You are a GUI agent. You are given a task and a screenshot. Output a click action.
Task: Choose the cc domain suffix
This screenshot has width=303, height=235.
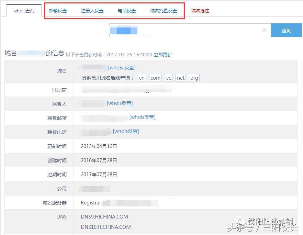pyautogui.click(x=168, y=78)
